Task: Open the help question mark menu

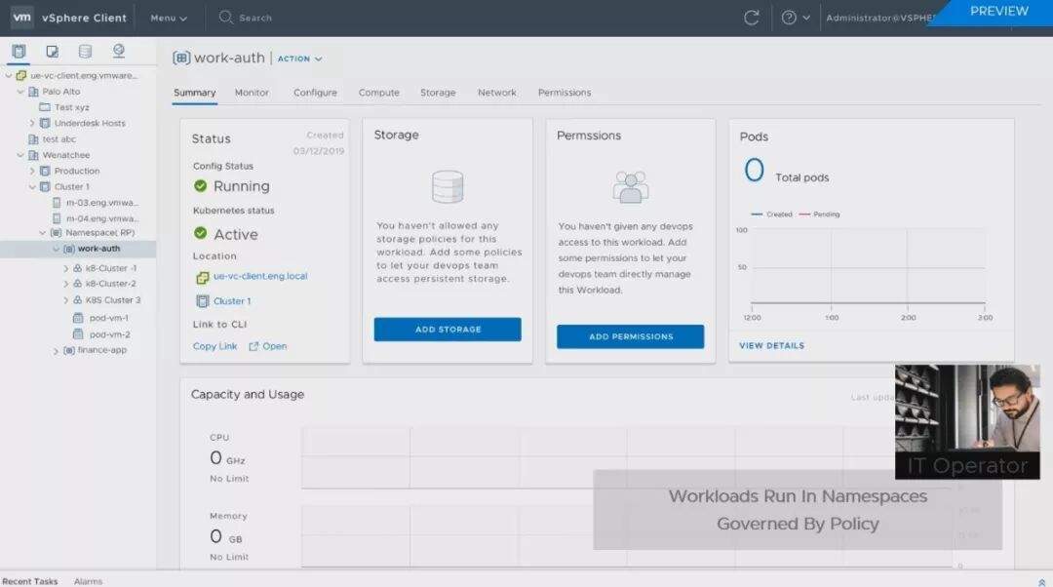Action: (x=796, y=18)
